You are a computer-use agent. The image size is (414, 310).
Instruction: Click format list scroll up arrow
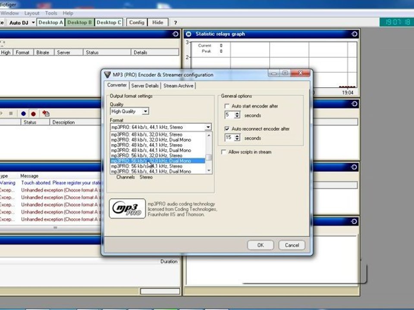coord(209,135)
